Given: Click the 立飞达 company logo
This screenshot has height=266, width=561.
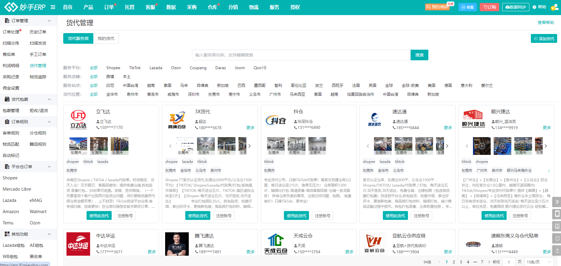Looking at the screenshot, I should coord(79,119).
